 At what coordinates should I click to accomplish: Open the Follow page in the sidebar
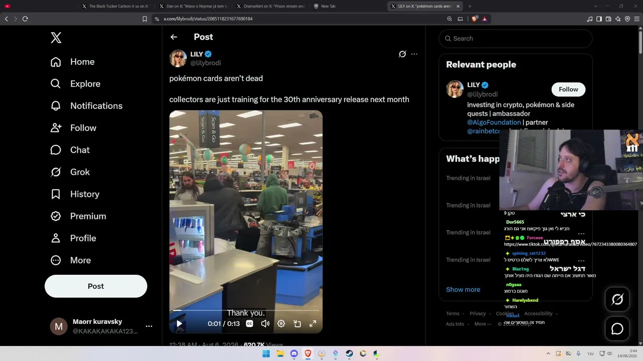pos(73,128)
